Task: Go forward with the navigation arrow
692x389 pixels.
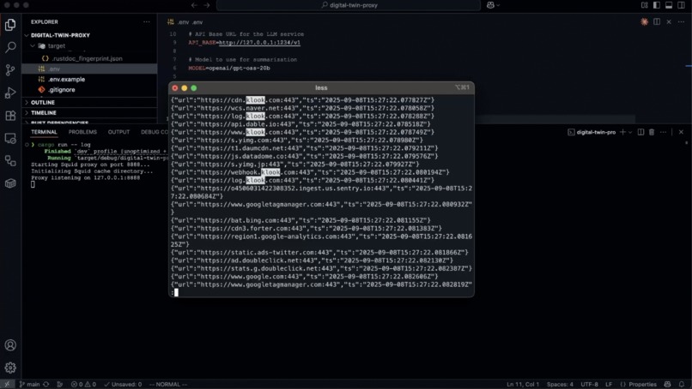Action: point(207,5)
